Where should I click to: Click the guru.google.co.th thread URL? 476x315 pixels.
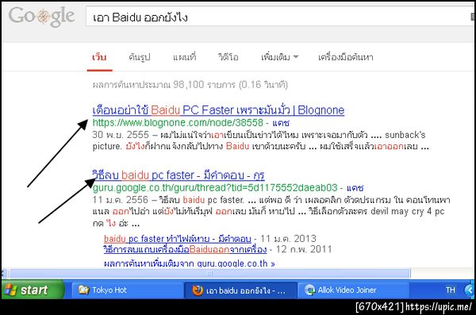(x=215, y=188)
